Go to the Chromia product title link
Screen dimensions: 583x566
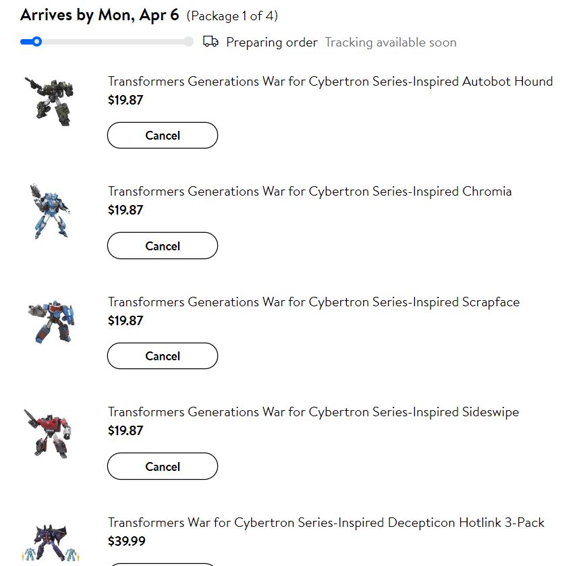[310, 192]
